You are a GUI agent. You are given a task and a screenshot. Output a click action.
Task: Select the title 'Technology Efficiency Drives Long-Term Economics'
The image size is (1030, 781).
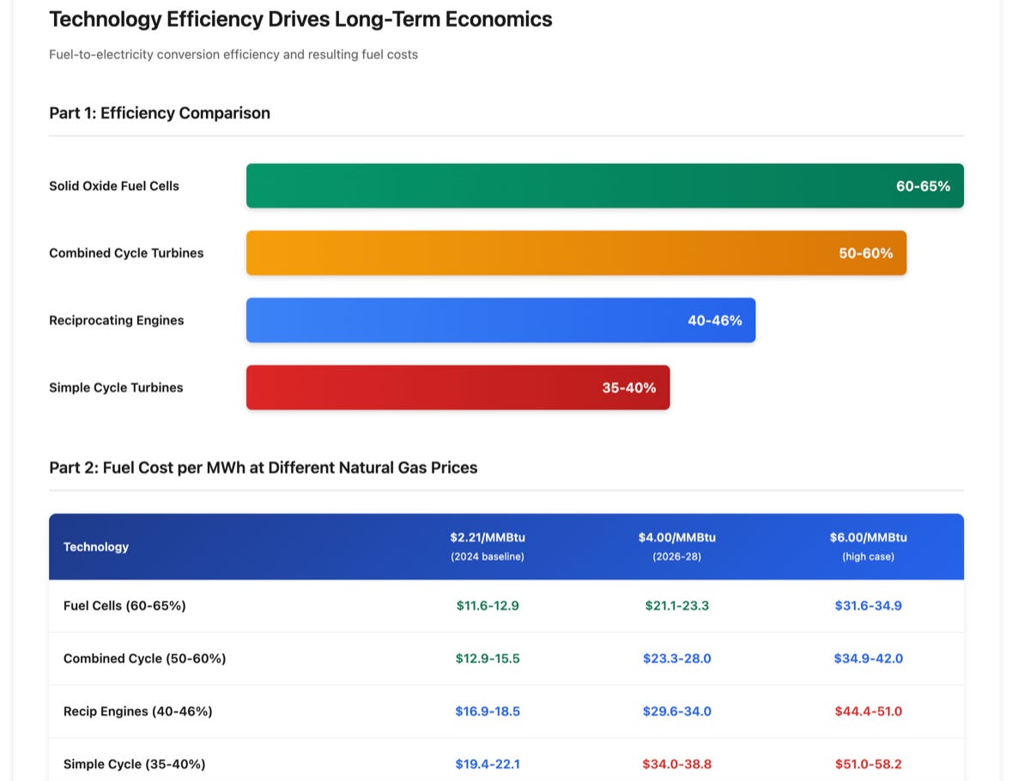300,19
